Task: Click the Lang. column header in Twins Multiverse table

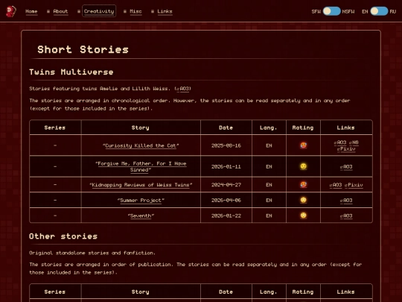Action: click(269, 128)
